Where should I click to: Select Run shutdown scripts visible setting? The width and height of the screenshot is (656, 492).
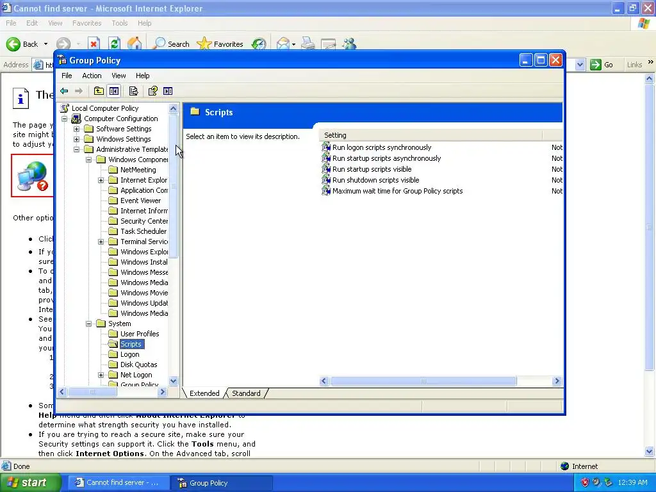(375, 180)
